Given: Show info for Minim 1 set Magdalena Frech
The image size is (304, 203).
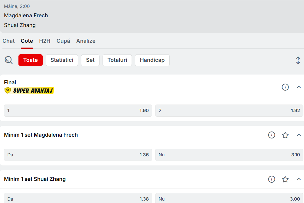Looking at the screenshot, I should [272, 135].
